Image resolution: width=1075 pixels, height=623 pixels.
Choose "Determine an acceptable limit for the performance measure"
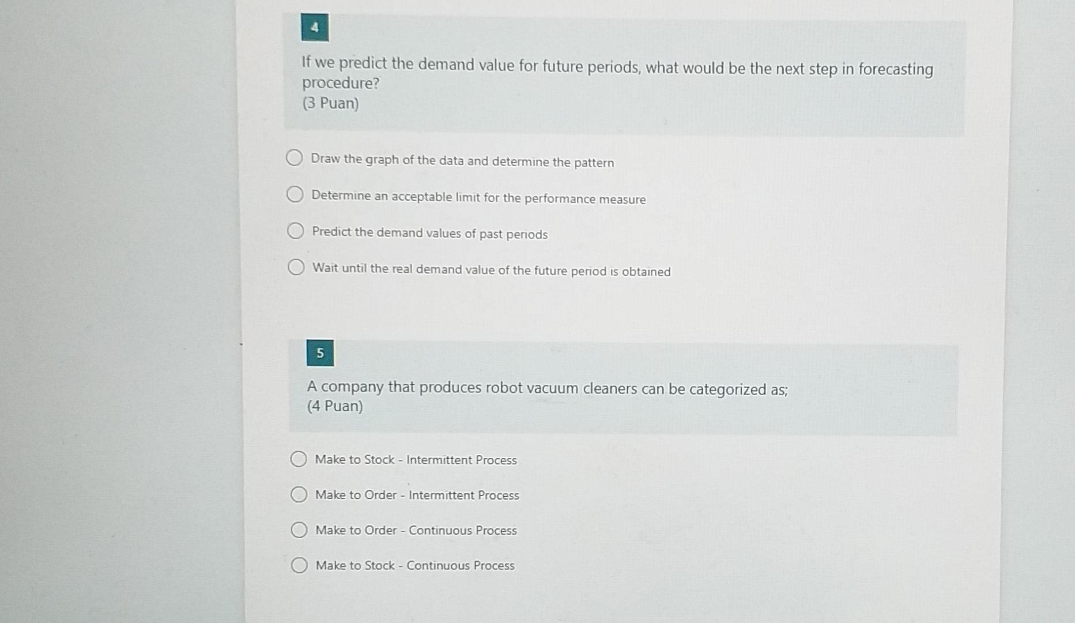[478, 197]
